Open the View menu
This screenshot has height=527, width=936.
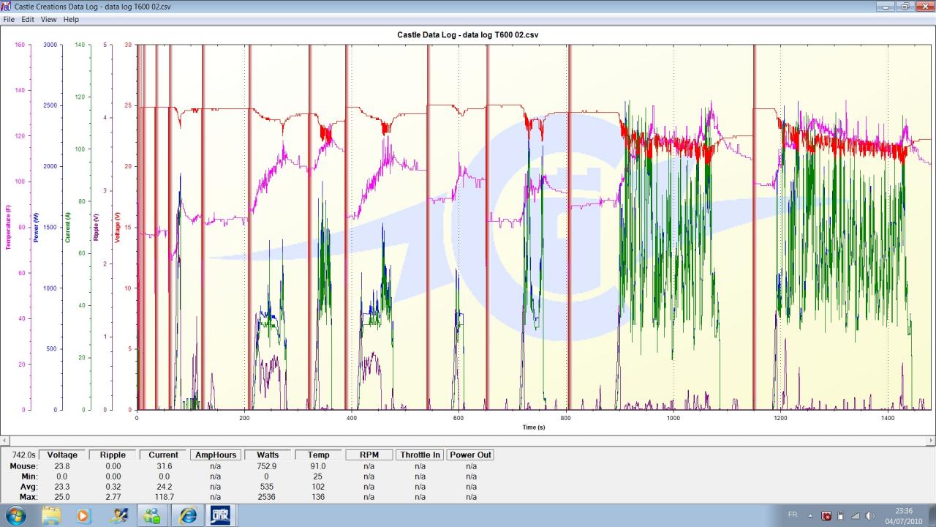(x=49, y=19)
